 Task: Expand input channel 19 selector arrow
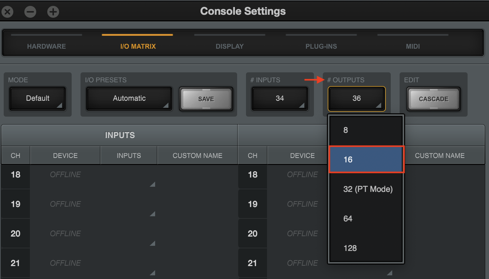click(x=152, y=214)
